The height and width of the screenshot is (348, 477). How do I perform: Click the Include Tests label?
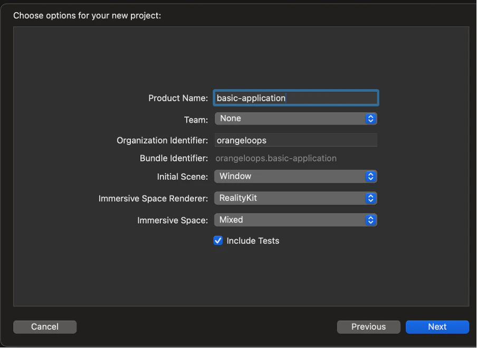coord(253,241)
